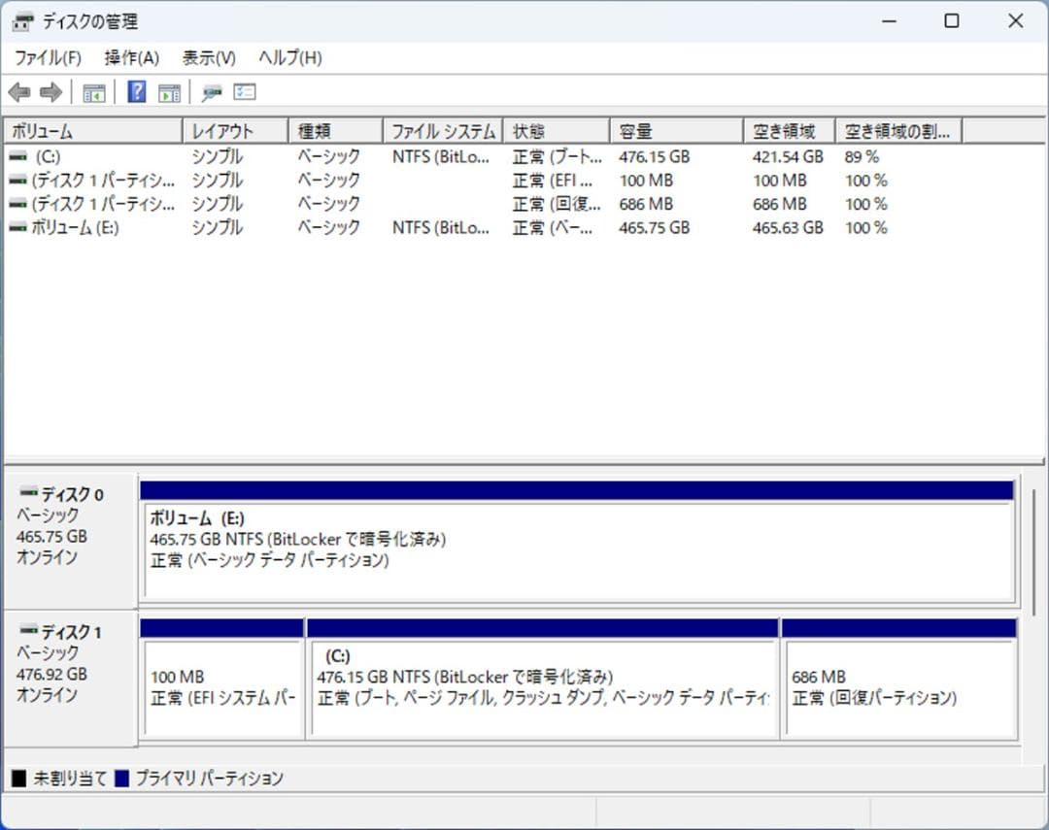Click the rightmost help topics toolbar icon

(x=244, y=91)
